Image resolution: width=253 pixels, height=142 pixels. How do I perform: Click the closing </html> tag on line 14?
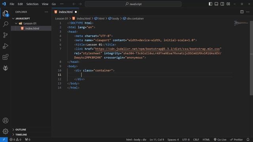pyautogui.click(x=73, y=88)
